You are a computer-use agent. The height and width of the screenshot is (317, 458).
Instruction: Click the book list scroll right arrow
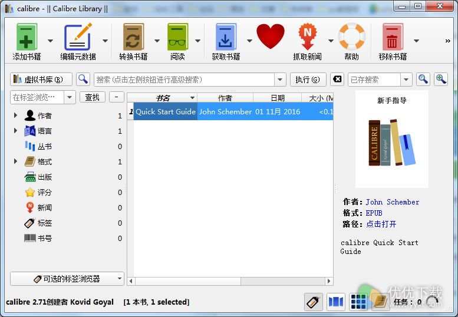(x=329, y=281)
